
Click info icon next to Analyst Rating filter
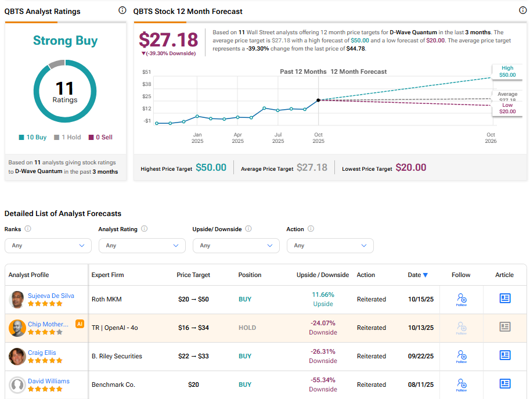point(145,229)
